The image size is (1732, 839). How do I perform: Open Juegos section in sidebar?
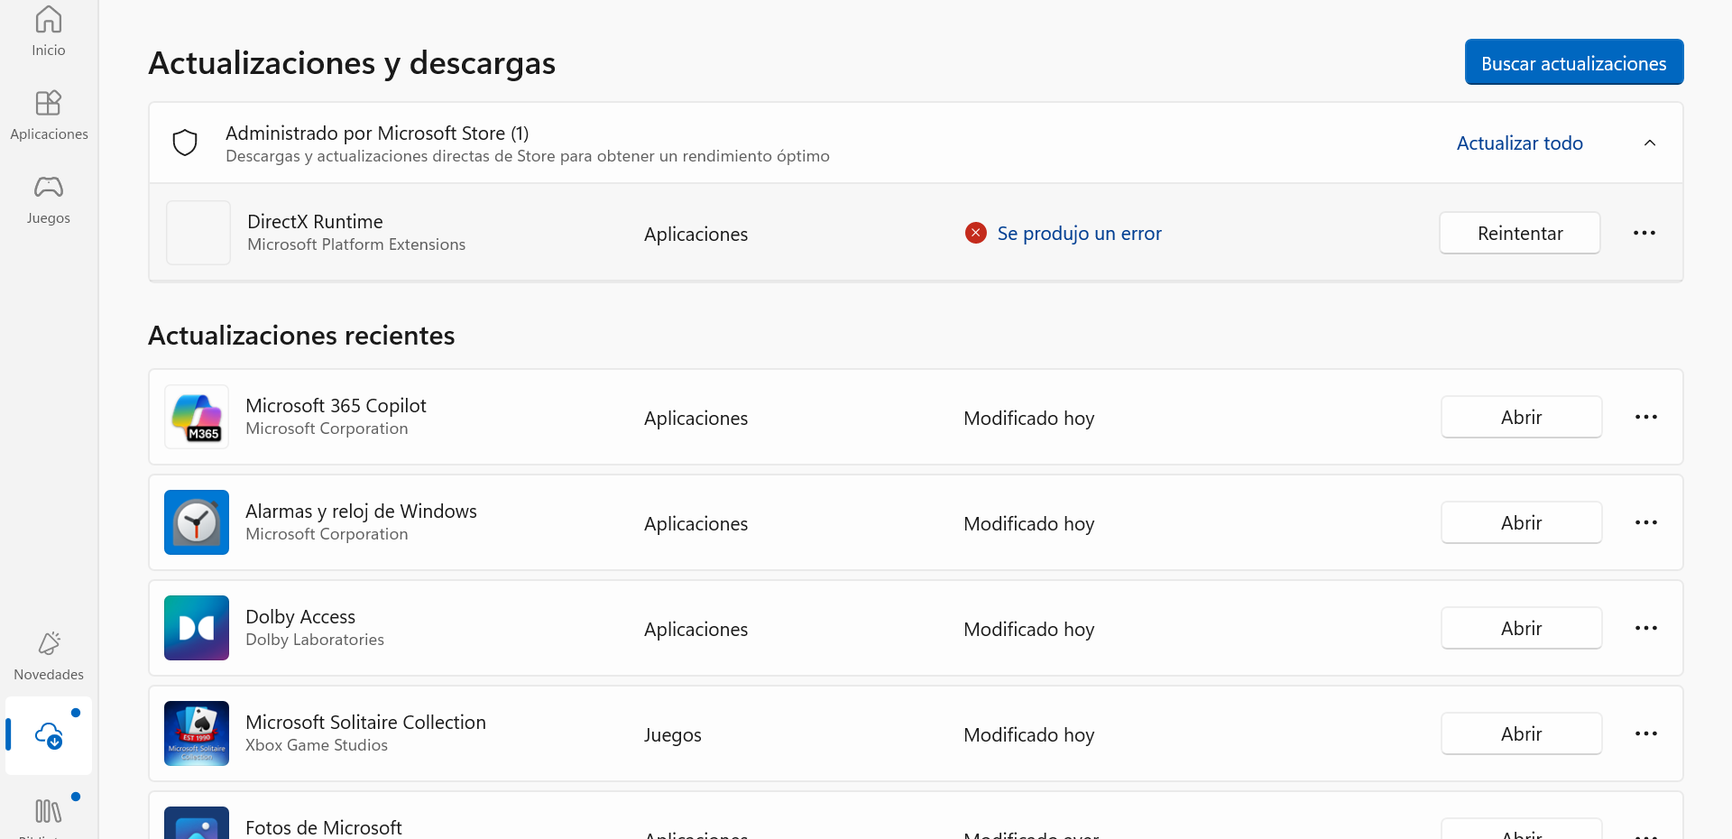tap(49, 199)
